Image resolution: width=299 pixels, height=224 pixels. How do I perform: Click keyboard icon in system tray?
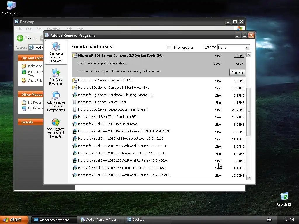[269, 220]
